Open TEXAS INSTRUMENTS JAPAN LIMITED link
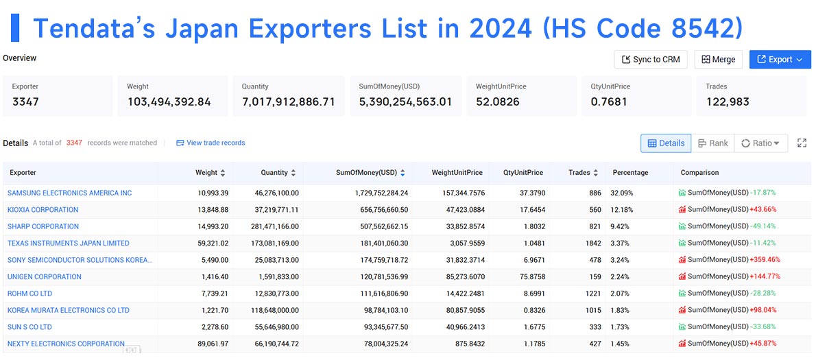The height and width of the screenshot is (358, 816). tap(68, 243)
